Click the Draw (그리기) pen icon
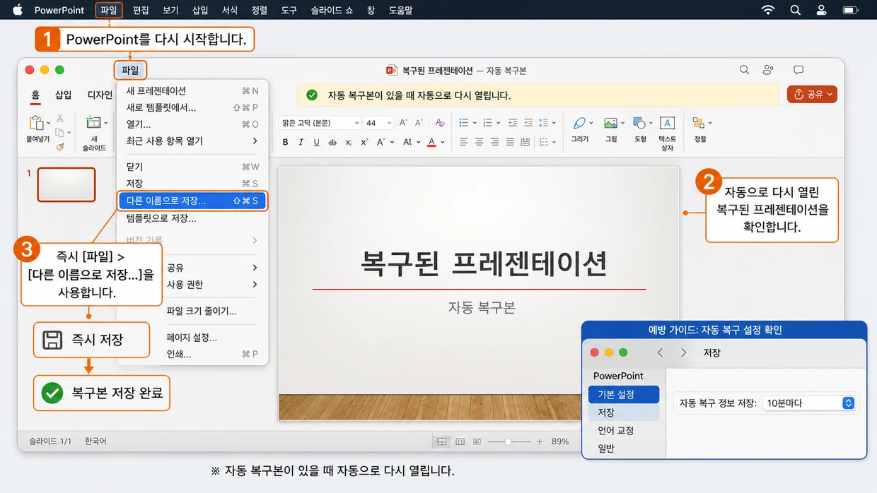Screen dimensions: 877x493 click(x=580, y=124)
